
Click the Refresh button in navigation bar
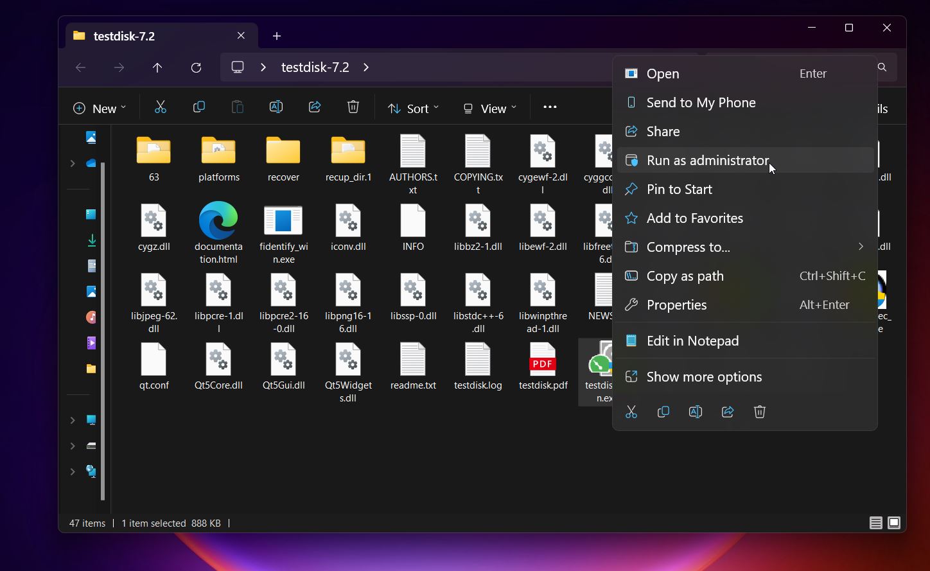(x=197, y=67)
